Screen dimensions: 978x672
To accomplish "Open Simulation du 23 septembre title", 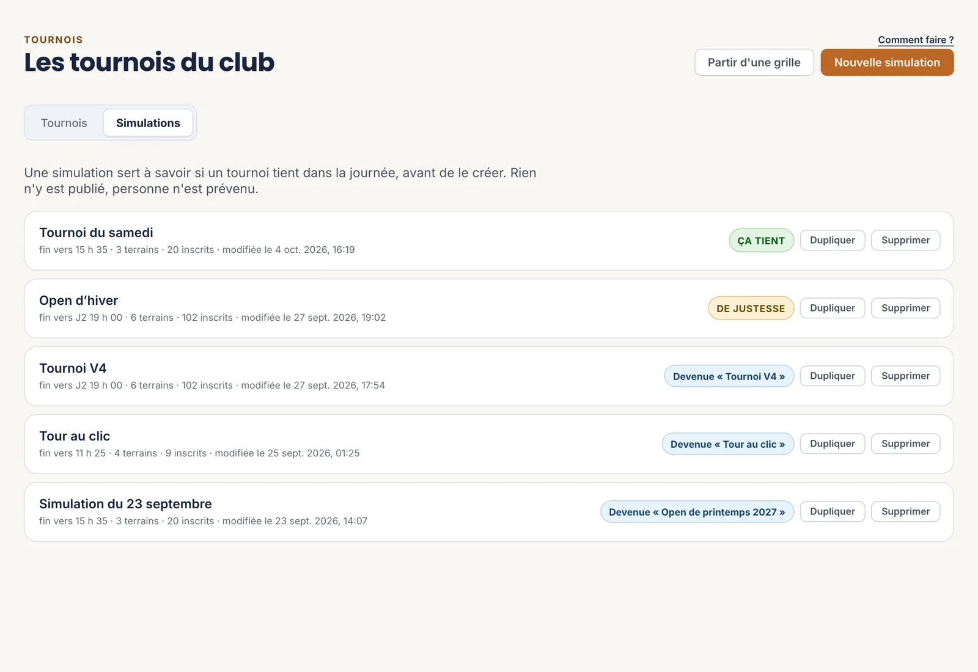I will click(x=125, y=504).
